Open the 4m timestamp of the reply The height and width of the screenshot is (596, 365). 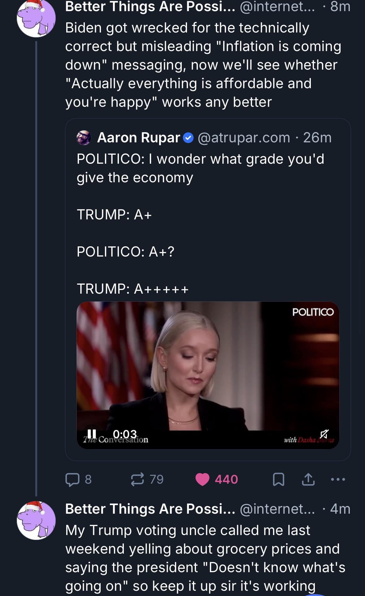(340, 509)
